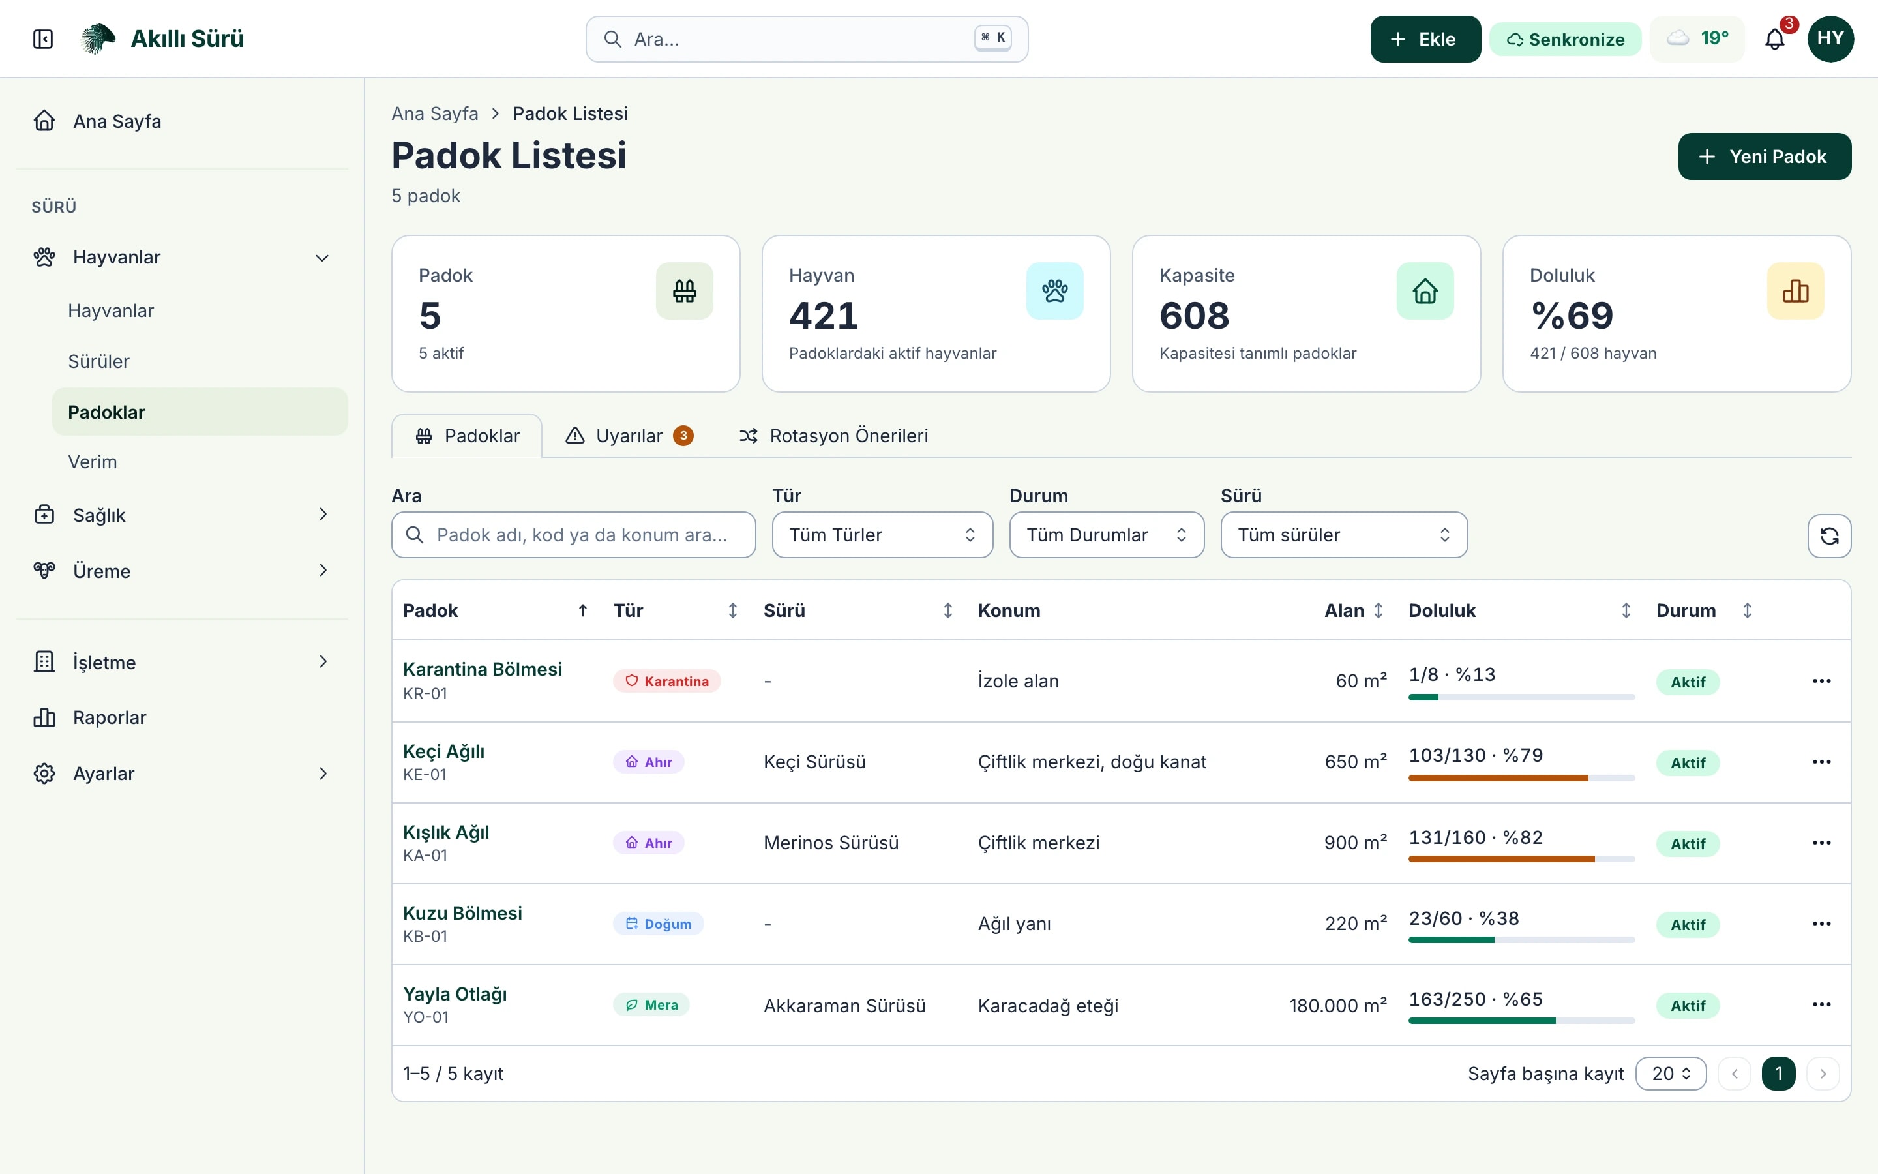
Task: Focus the padok name search field
Action: (x=573, y=535)
